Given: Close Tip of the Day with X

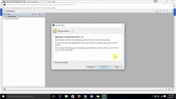Looking at the screenshot, I should click(x=123, y=25).
